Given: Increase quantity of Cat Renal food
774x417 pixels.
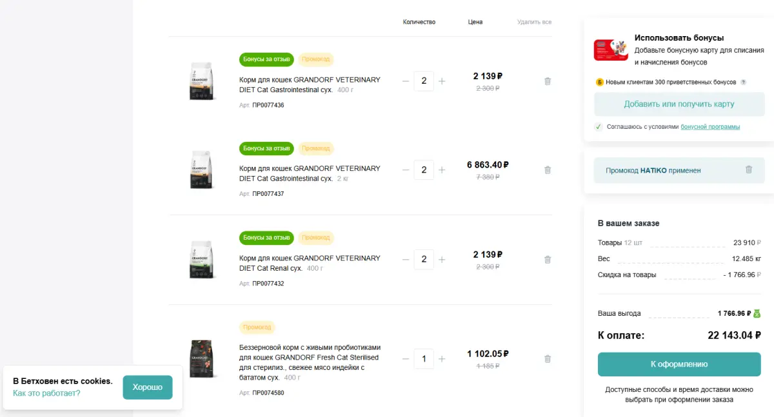Looking at the screenshot, I should [x=442, y=259].
